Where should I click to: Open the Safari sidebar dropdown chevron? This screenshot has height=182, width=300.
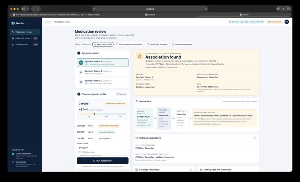27,9
